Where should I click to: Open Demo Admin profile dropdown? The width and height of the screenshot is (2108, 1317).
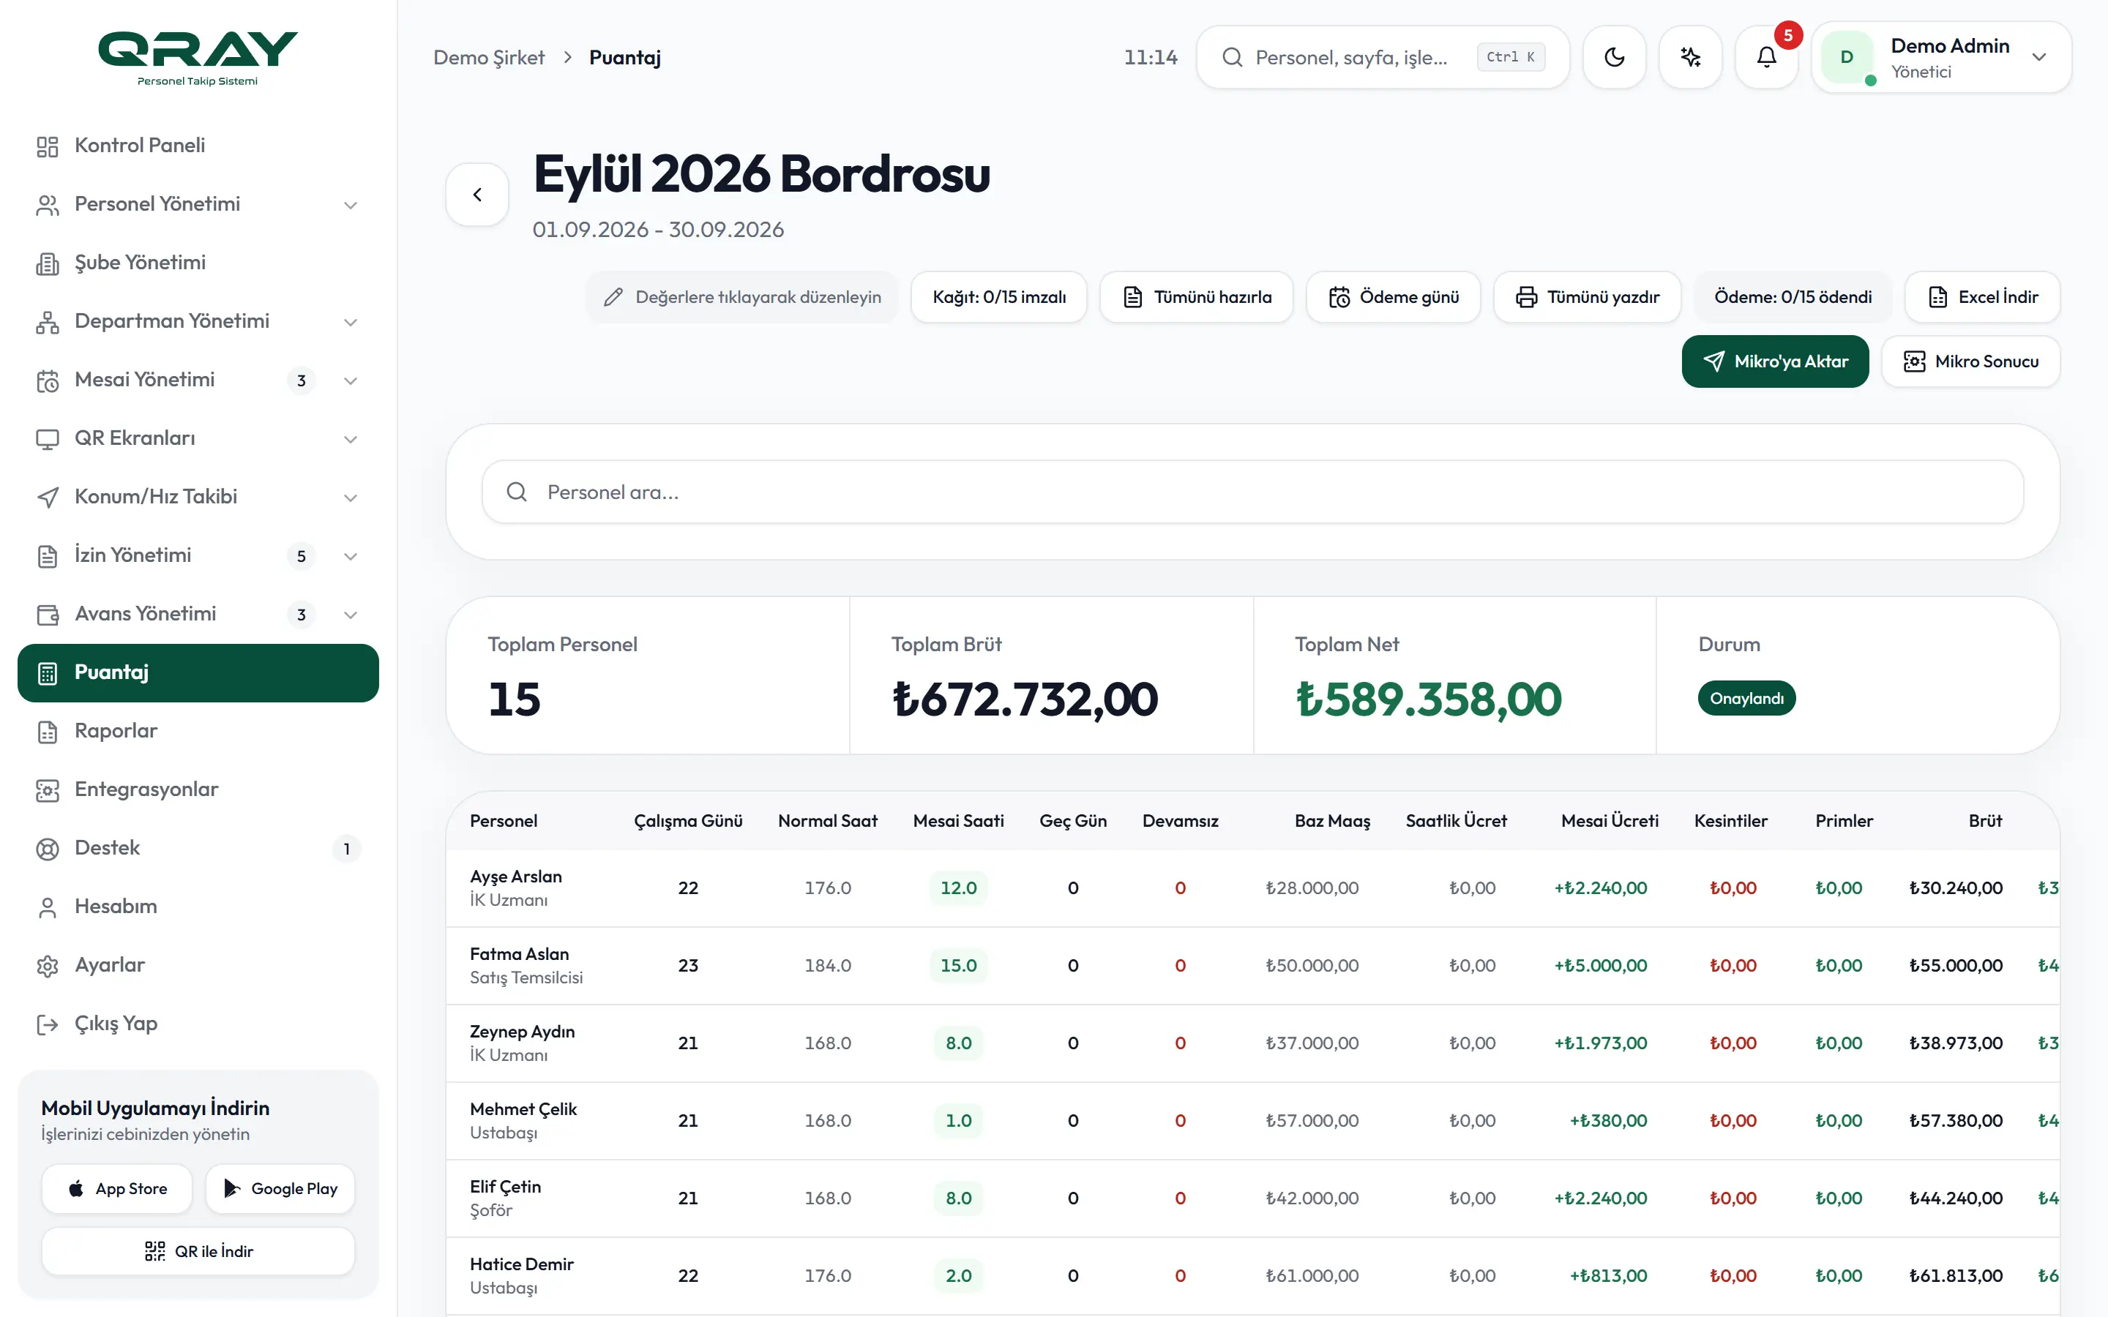pyautogui.click(x=1942, y=58)
